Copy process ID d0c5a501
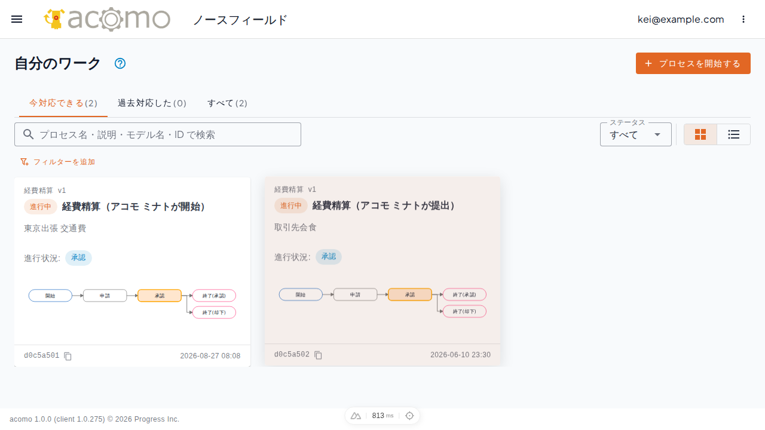This screenshot has width=765, height=430. [68, 356]
